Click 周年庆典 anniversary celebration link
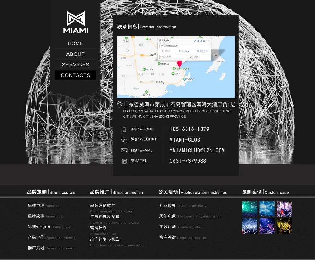This screenshot has height=260, width=315. click(190, 216)
